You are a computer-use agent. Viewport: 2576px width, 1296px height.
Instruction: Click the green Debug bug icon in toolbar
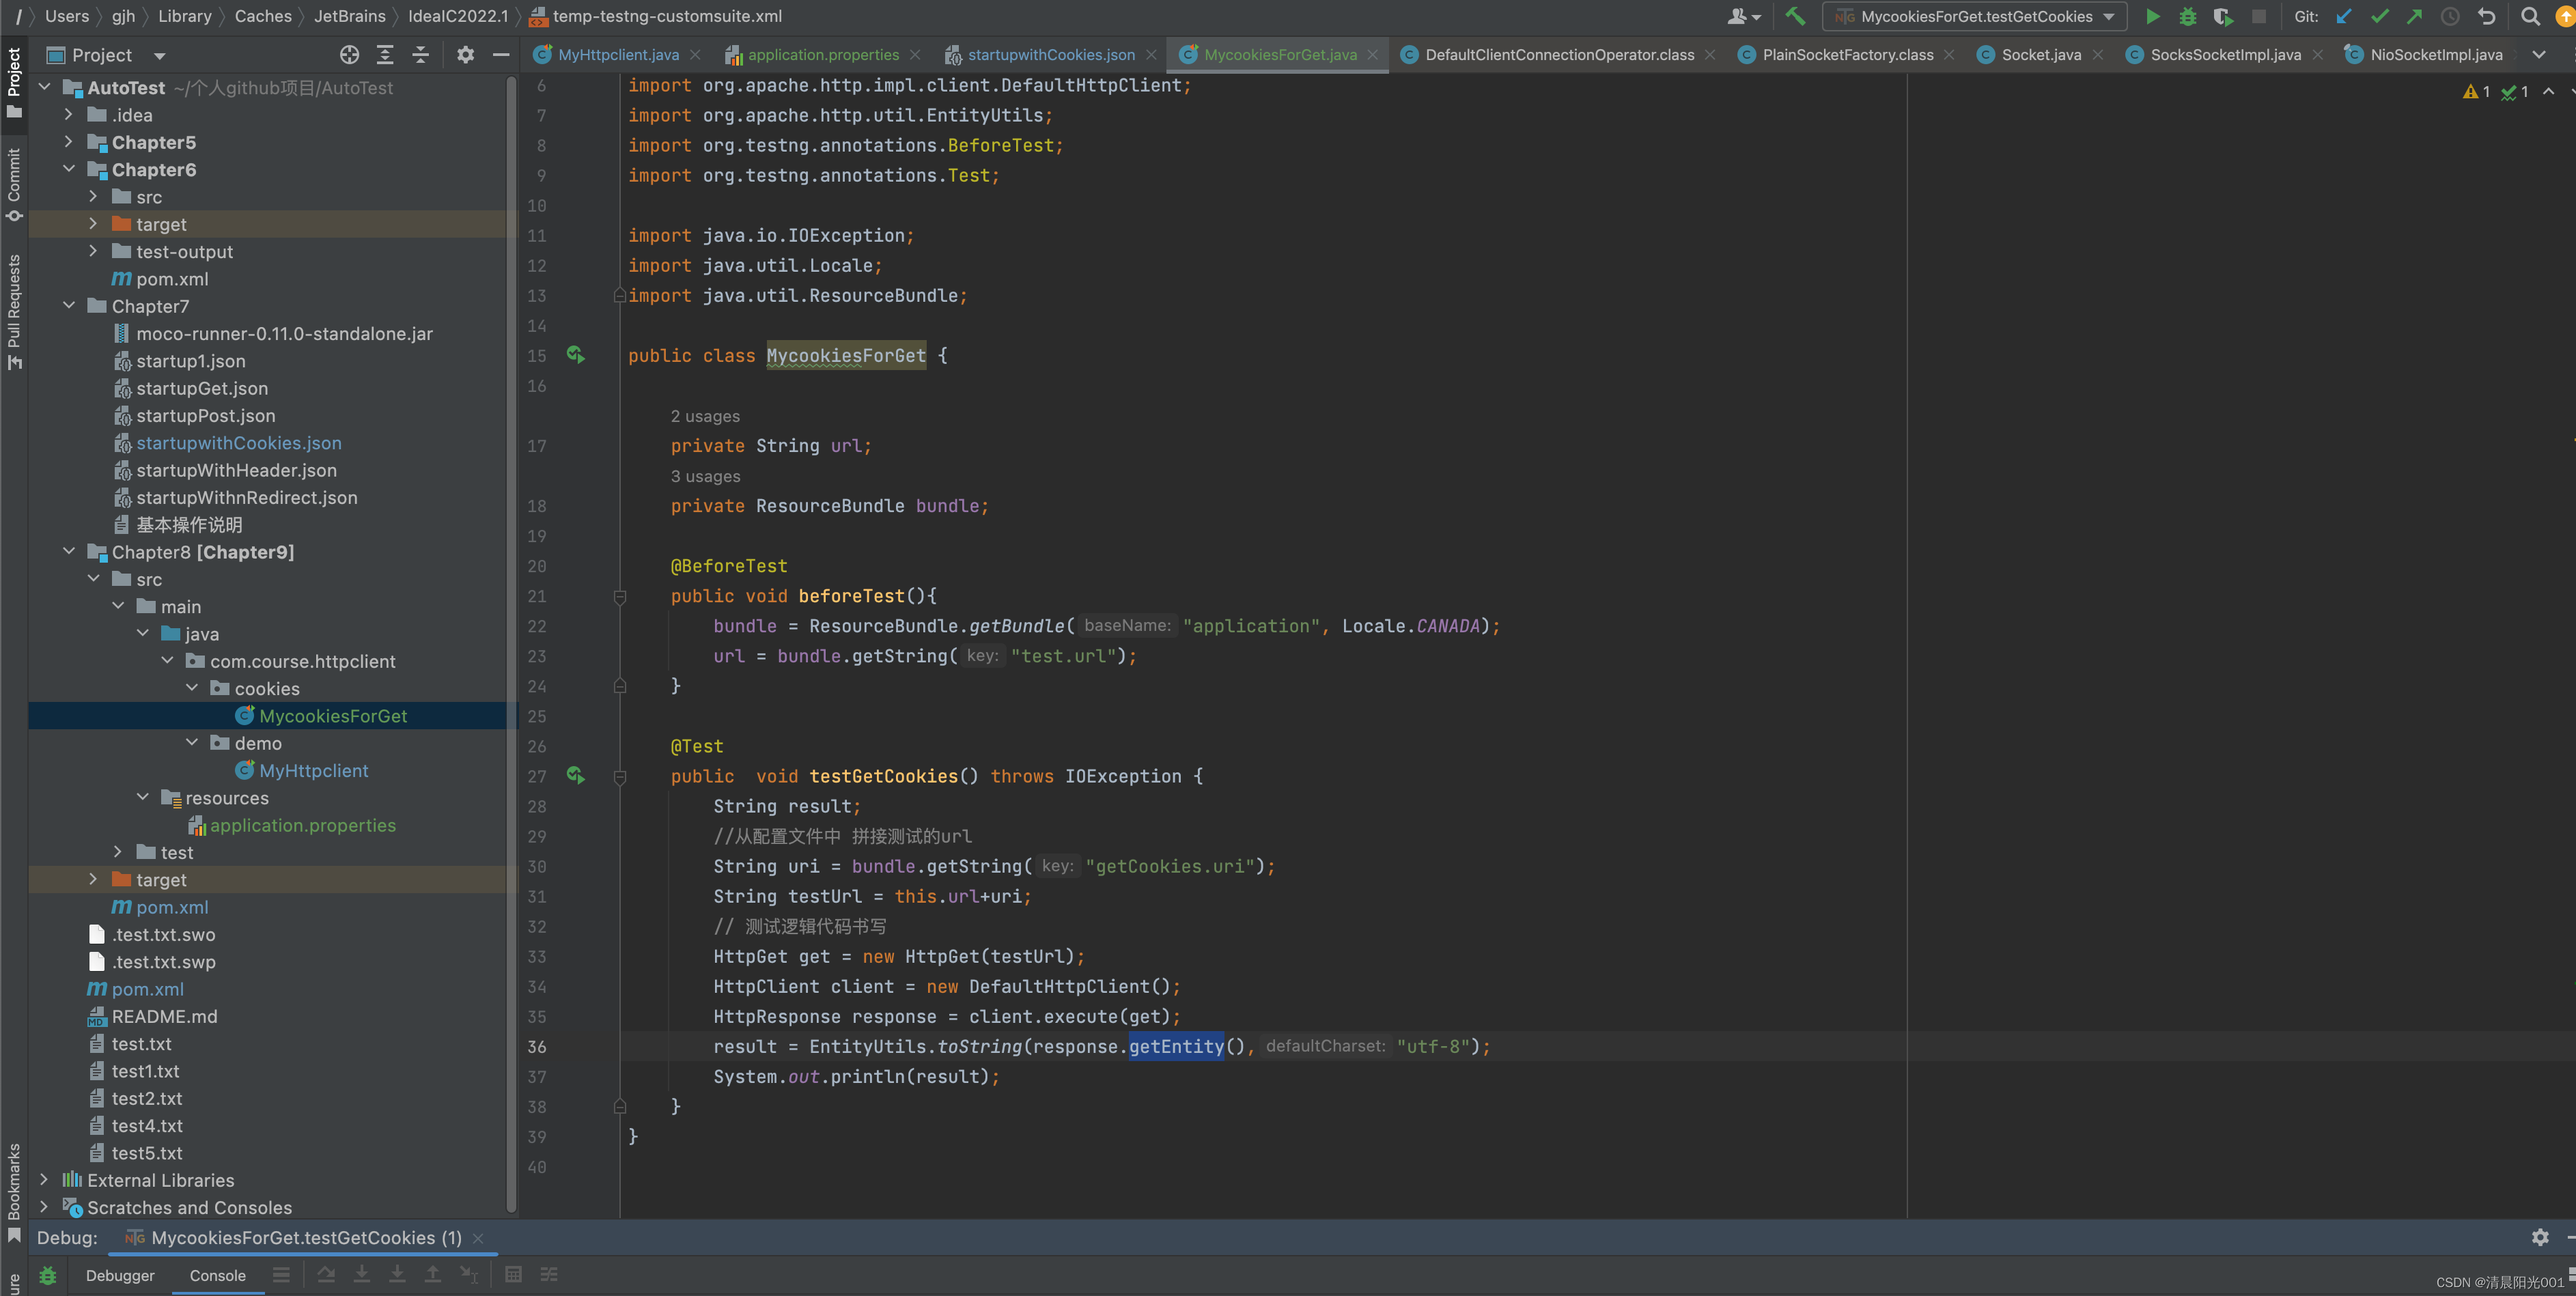coord(2187,16)
